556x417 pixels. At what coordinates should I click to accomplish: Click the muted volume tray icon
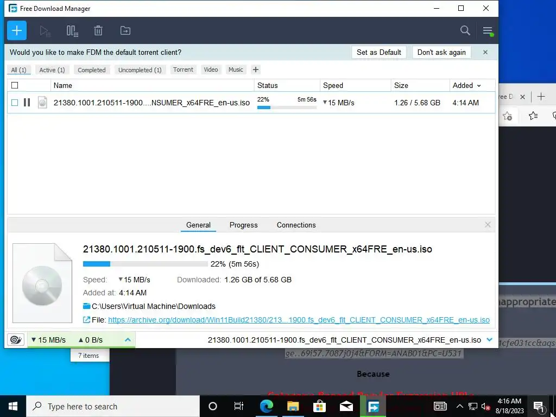point(486,406)
